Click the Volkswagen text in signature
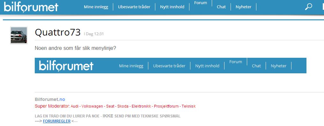324x126 pixels. [92, 106]
